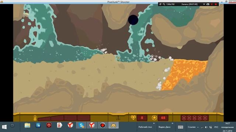Open the Ссылки taskbar toolbar
The height and width of the screenshot is (132, 236).
(191, 127)
